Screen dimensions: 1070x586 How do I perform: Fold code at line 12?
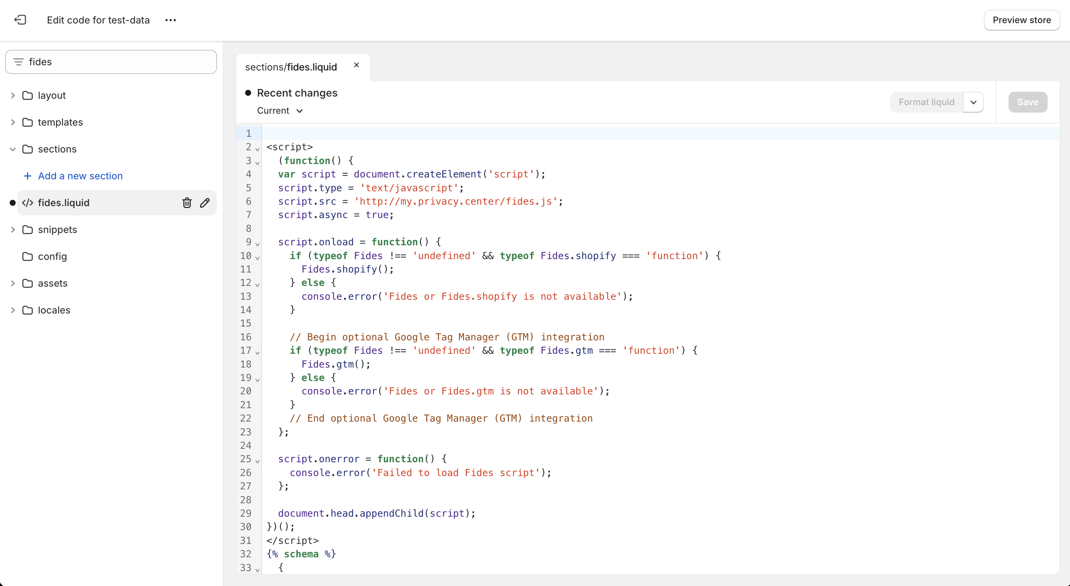257,285
